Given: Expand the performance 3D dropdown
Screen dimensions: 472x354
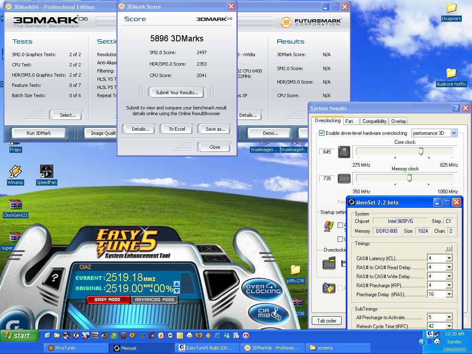Looking at the screenshot, I should (454, 133).
